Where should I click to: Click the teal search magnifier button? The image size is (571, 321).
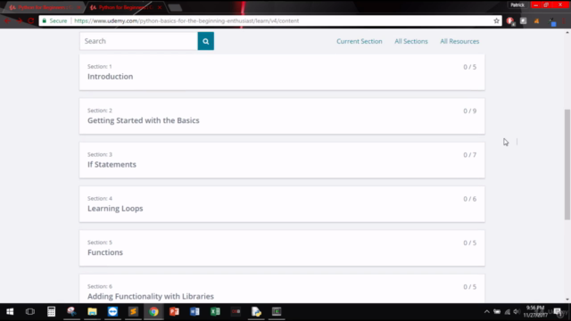206,41
